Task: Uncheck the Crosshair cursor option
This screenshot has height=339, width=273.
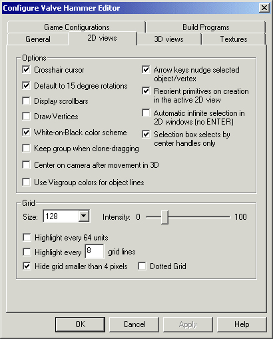Action: [x=26, y=70]
